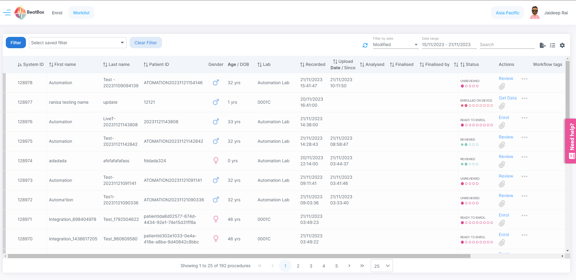Select the Worklist tab

tap(81, 13)
